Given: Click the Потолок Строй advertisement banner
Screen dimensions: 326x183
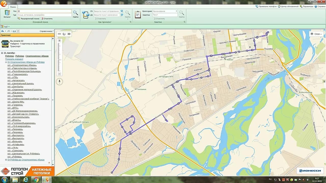Looking at the screenshot, I should [x=27, y=171].
